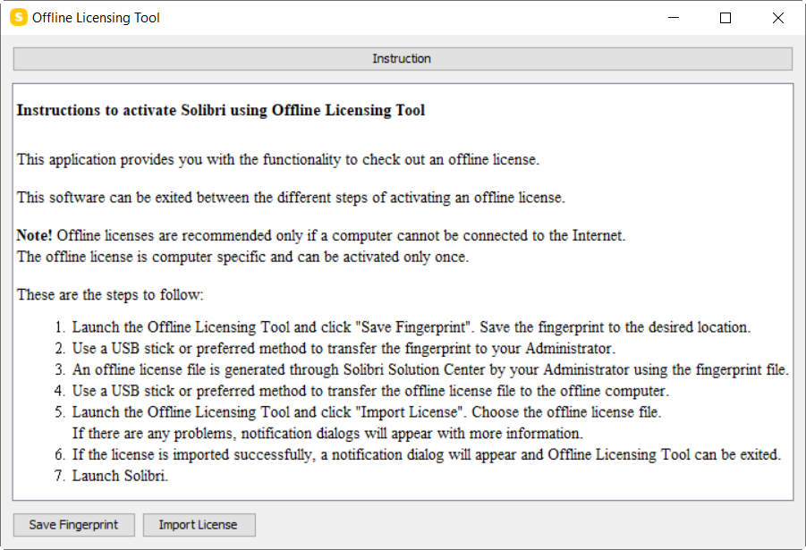Close the Offline Licensing Tool window

(777, 18)
